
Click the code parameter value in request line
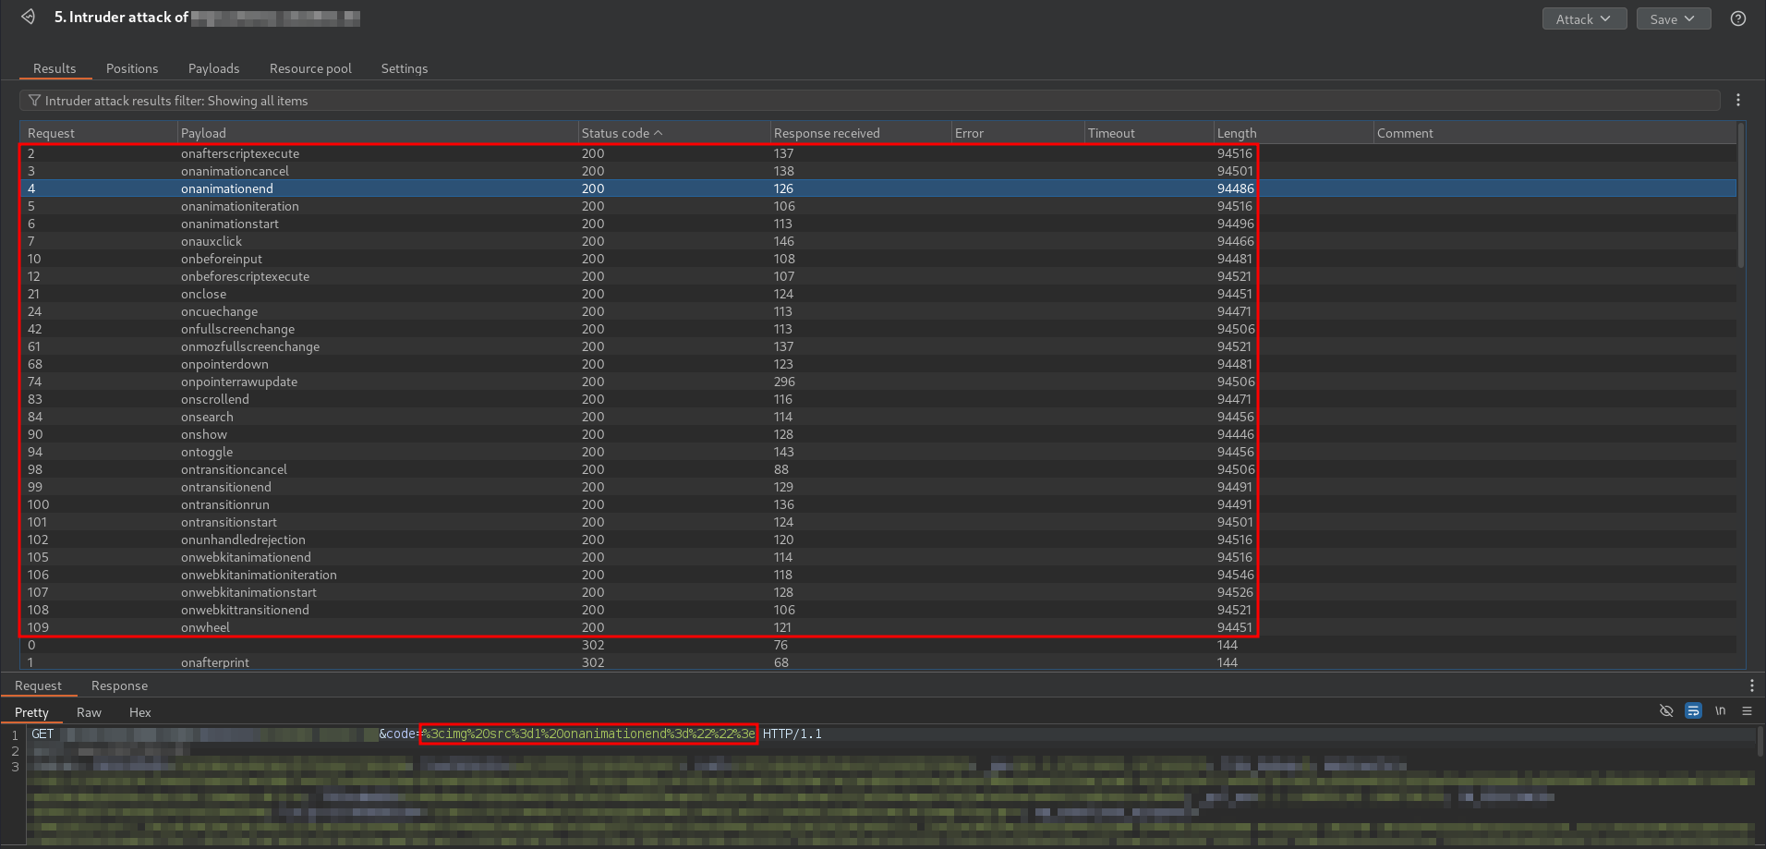(588, 734)
